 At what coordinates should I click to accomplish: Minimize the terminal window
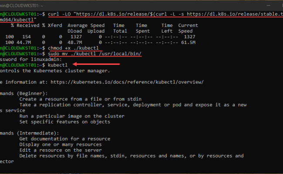pos(268,6)
